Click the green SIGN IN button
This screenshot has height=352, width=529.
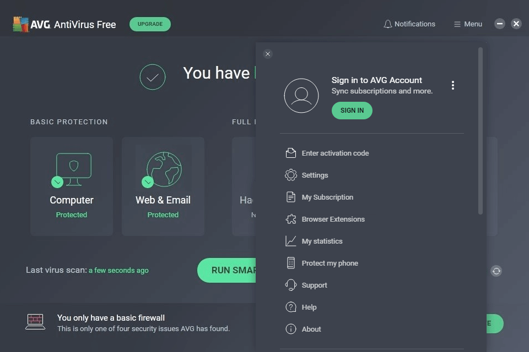point(352,111)
